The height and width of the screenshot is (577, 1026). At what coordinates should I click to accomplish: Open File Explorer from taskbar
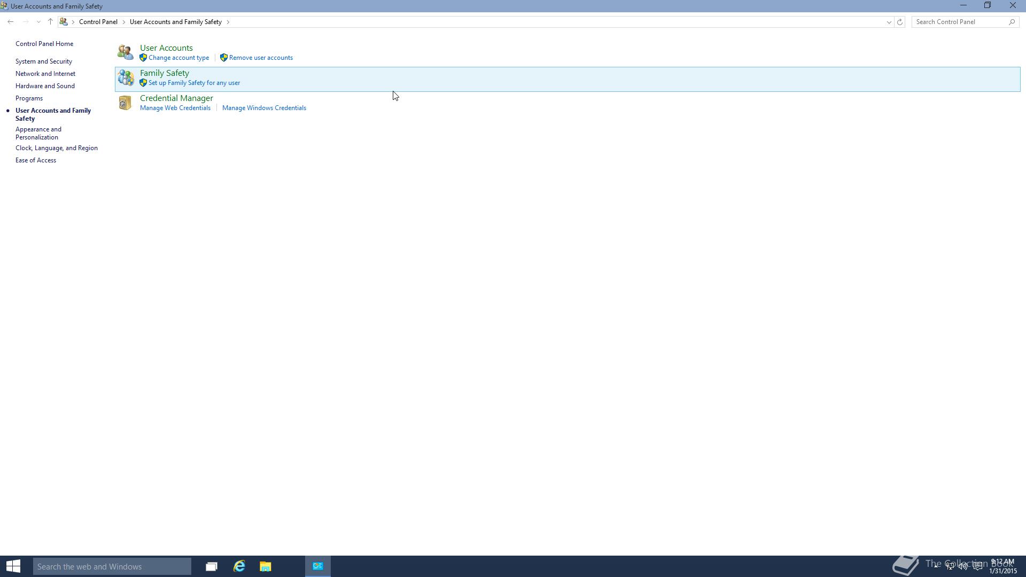point(266,566)
